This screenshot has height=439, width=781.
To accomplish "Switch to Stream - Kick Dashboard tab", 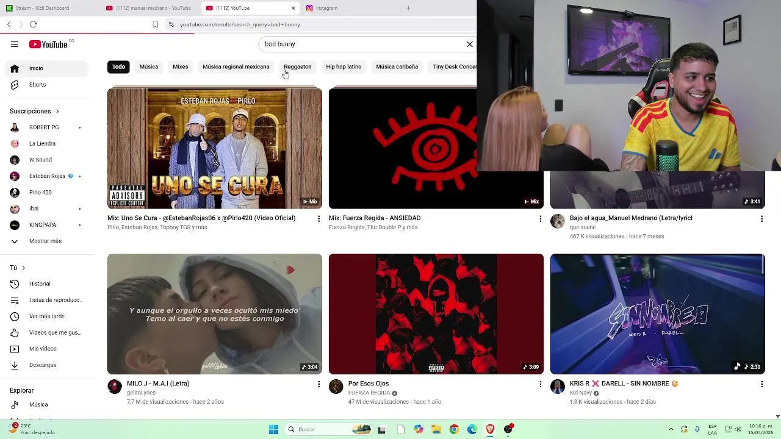I will [49, 8].
